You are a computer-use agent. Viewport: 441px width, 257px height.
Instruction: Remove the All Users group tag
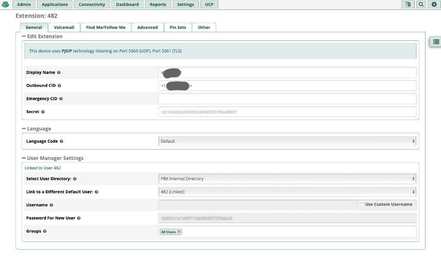tap(180, 231)
